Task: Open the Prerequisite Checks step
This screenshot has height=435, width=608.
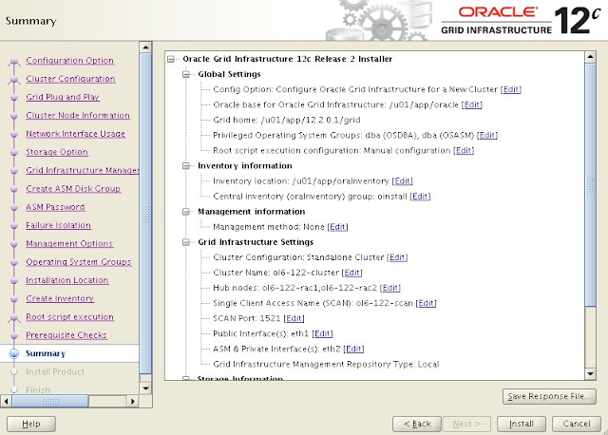Action: coord(66,335)
